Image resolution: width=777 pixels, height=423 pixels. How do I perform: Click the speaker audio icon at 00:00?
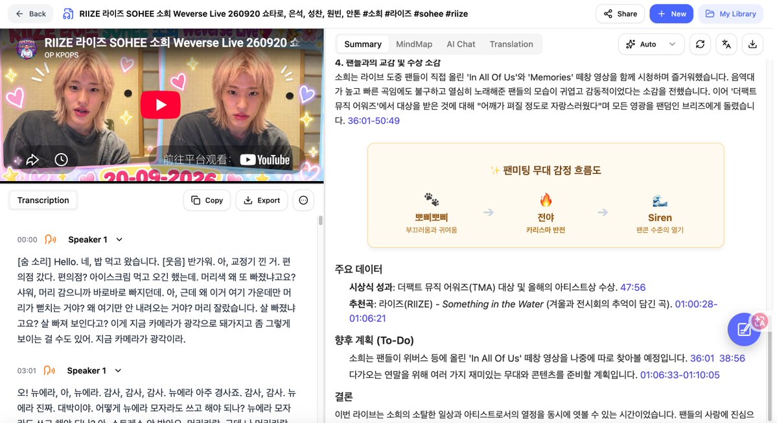pyautogui.click(x=50, y=239)
